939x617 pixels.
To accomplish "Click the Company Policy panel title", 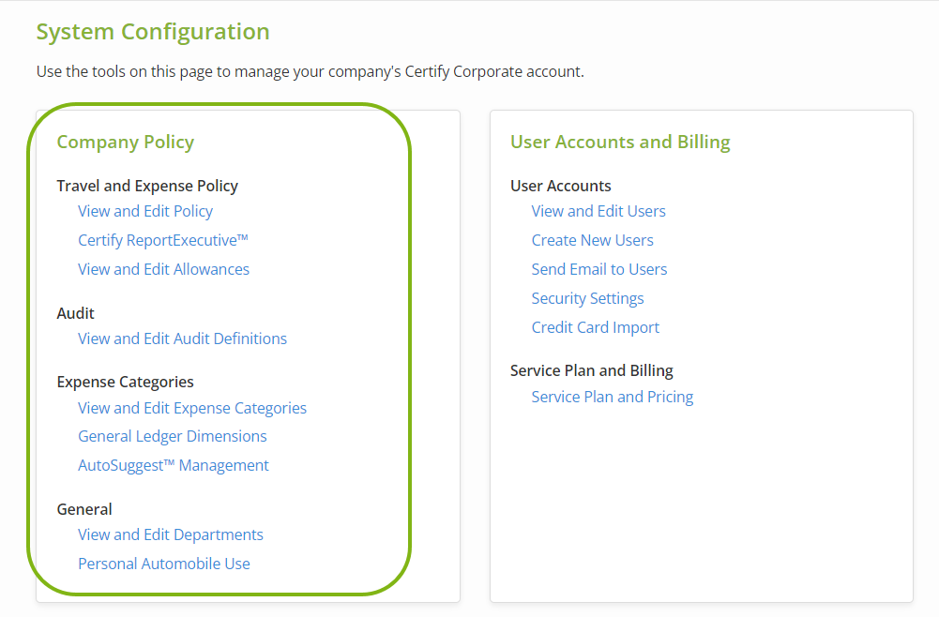I will (125, 143).
